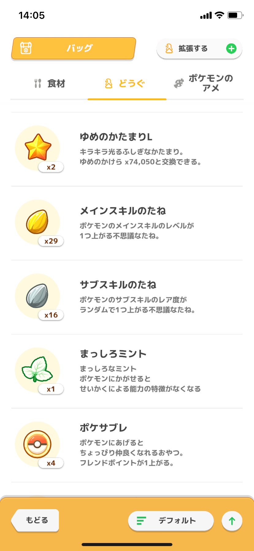
Task: Select the Main Skill Seed golden icon
Action: pos(37,221)
